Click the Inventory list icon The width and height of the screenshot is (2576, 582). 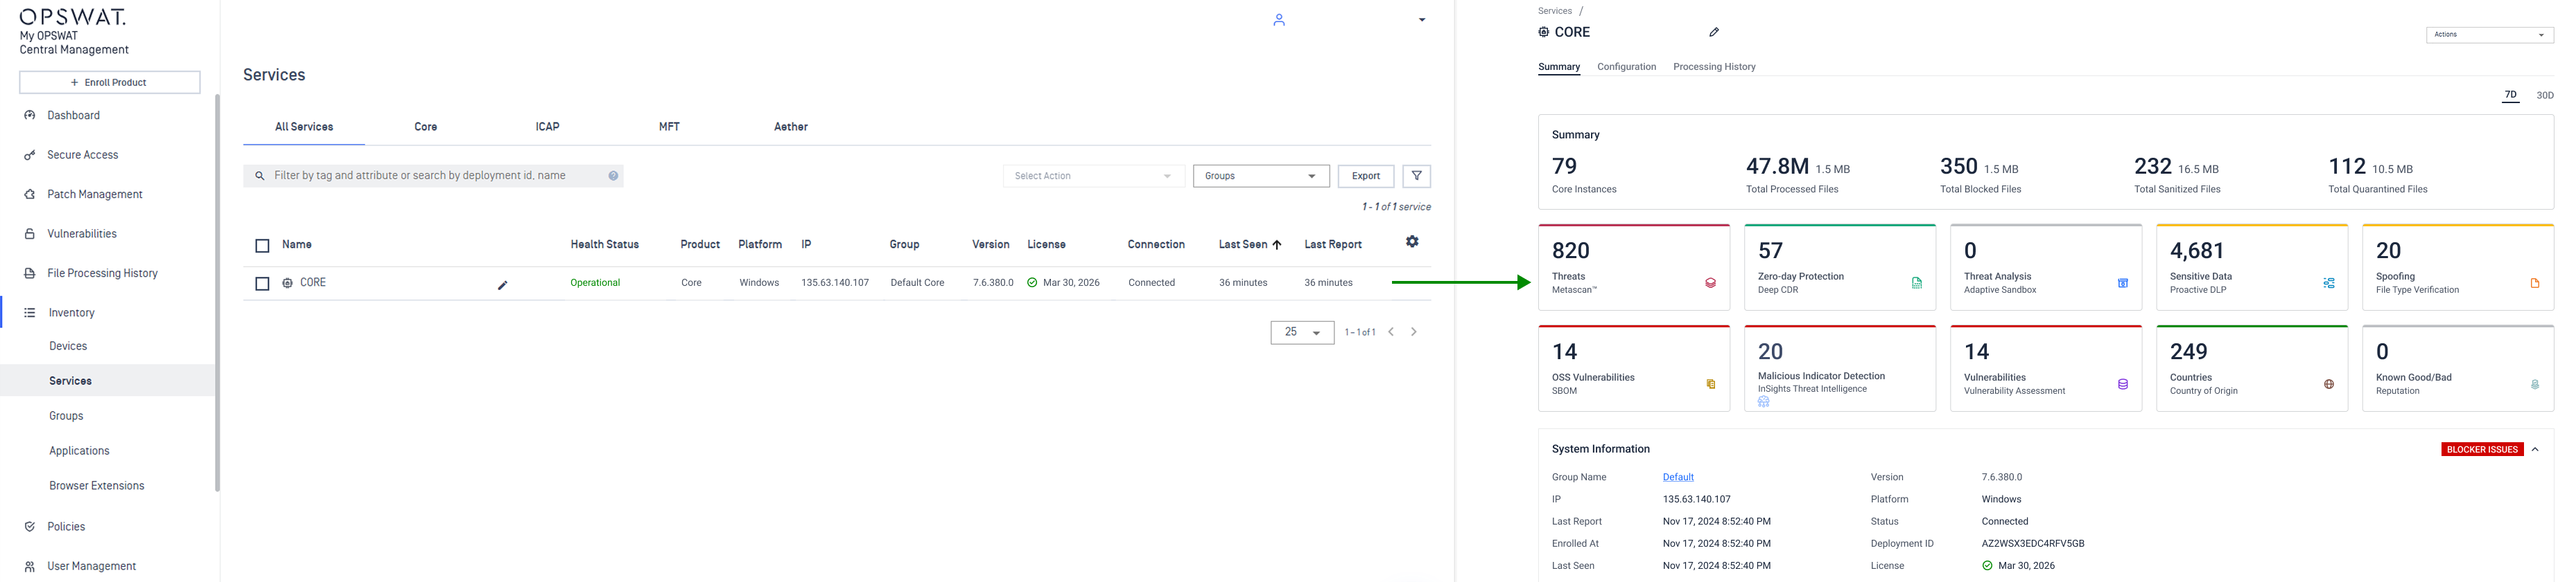click(x=30, y=313)
